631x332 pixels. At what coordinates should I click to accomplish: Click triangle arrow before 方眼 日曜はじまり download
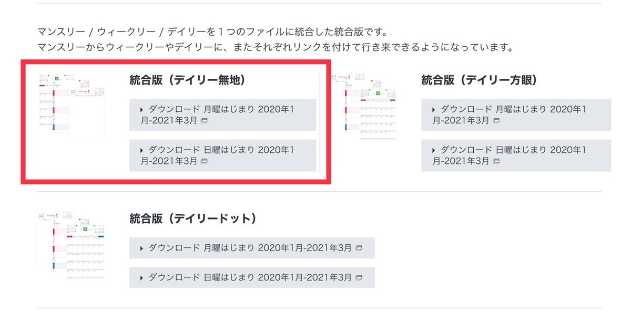[x=434, y=150]
